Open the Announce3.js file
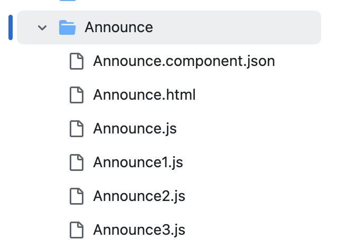Screen dimensions: 338x249 139,230
